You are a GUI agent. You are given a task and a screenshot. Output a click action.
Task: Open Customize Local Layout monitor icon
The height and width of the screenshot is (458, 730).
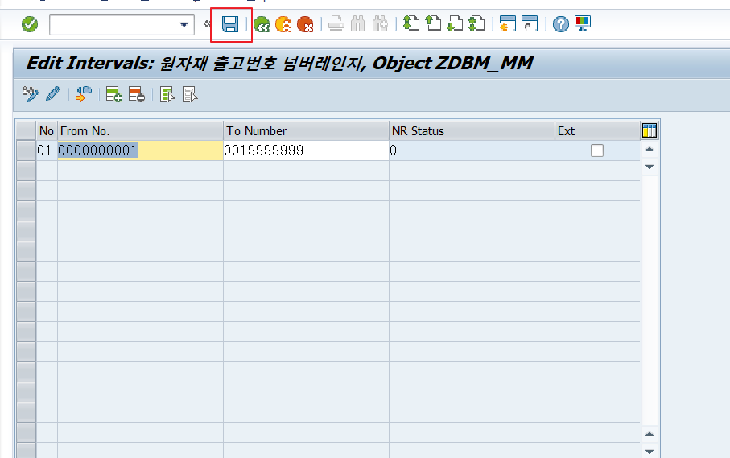[x=583, y=23]
